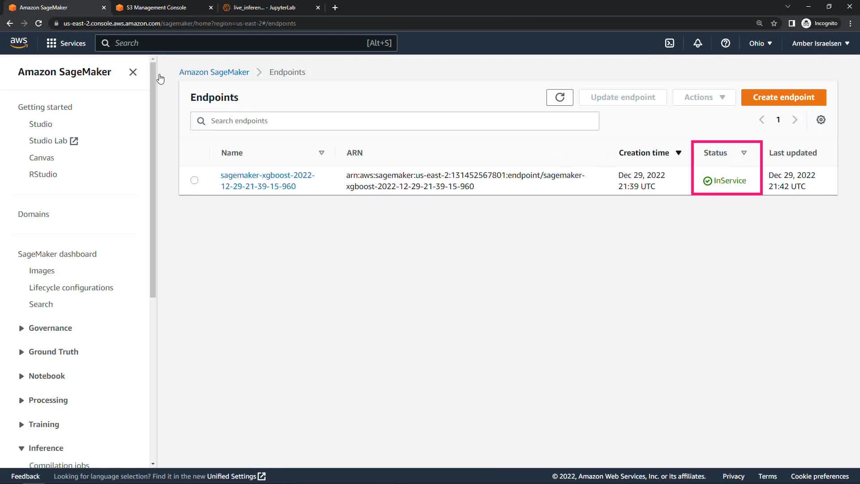The image size is (860, 484).
Task: Open AWS CloudShell icon
Action: pos(669,43)
